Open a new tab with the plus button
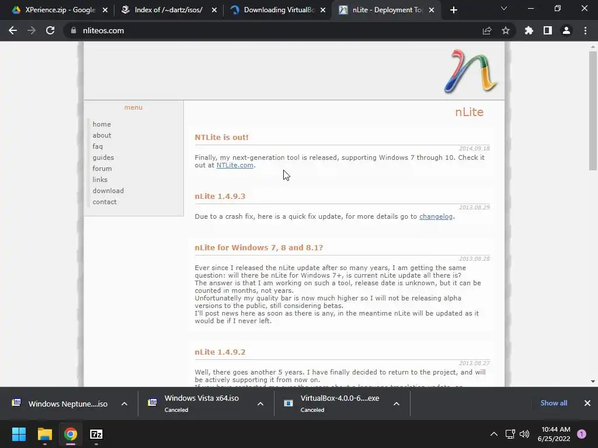598x448 pixels. tap(453, 10)
